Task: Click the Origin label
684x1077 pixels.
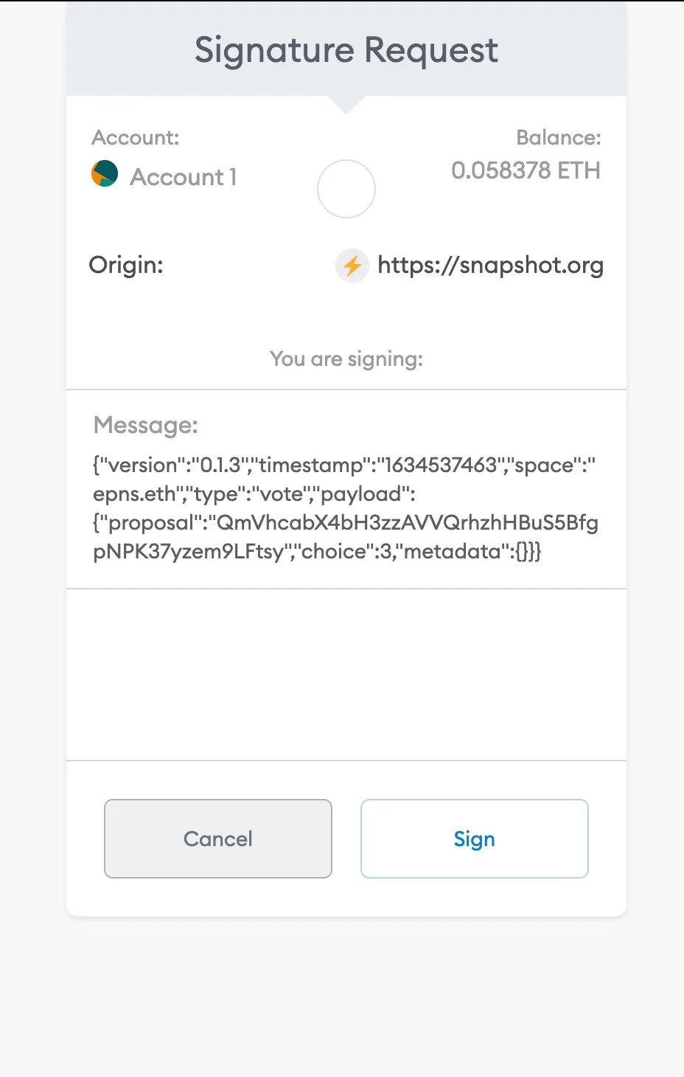Action: (x=126, y=266)
